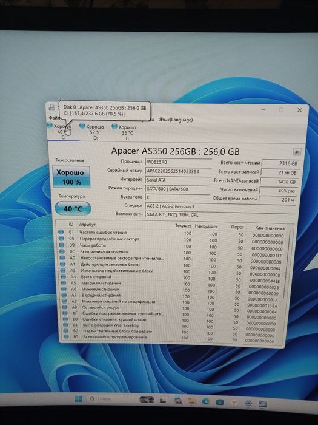The width and height of the screenshot is (318, 425).
Task: Click the Атрибут column header
Action: [x=87, y=225]
